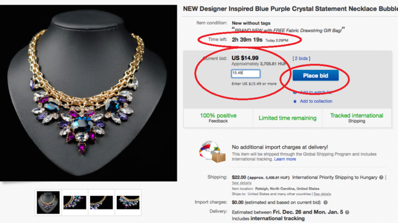Click the Global Shipping Program package icon
398x223 pixels.
click(x=213, y=152)
